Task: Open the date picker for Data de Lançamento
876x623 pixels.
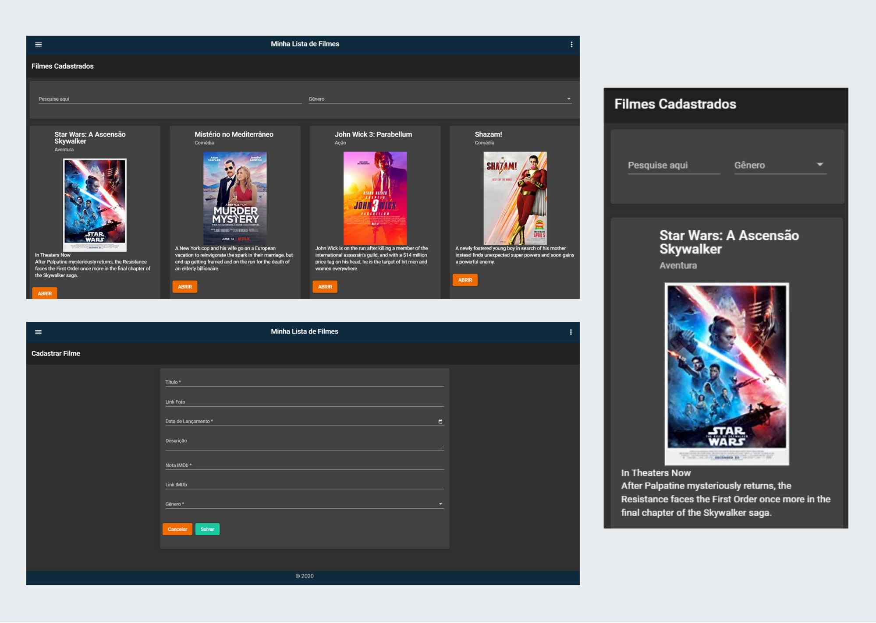Action: [440, 421]
